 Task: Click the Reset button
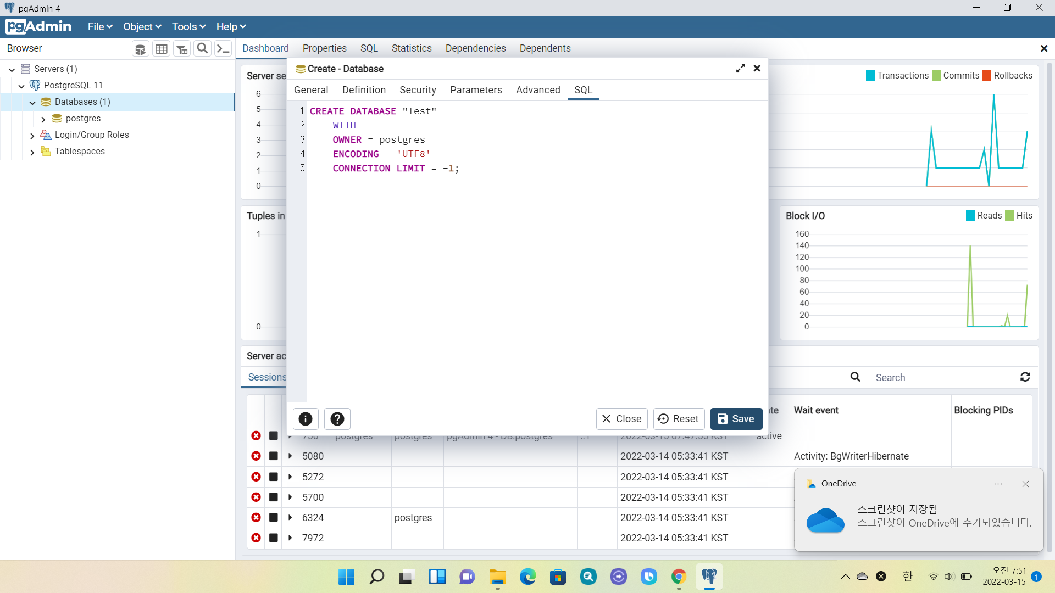(679, 419)
